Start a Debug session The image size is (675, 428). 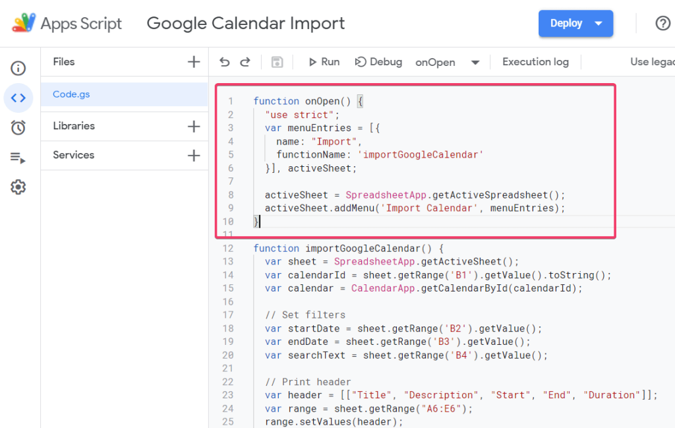point(378,61)
